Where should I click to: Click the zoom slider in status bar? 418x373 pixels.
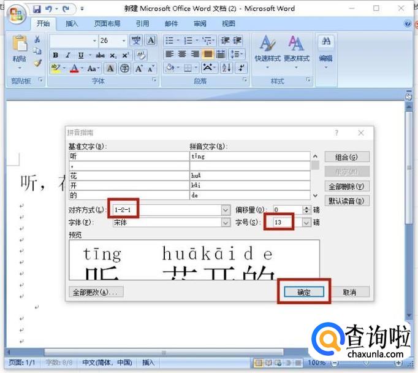(x=367, y=363)
